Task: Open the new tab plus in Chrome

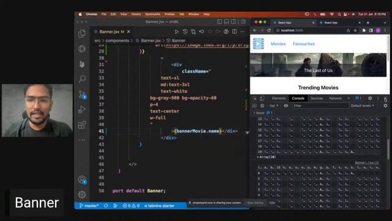Action: [x=367, y=23]
